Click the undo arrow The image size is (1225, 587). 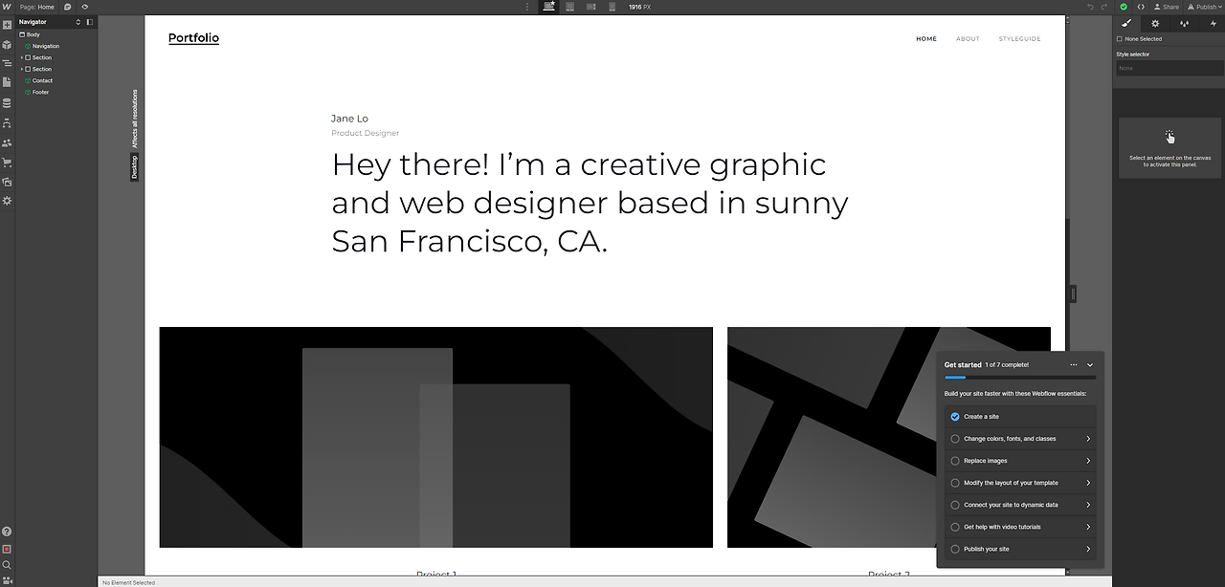[1090, 7]
